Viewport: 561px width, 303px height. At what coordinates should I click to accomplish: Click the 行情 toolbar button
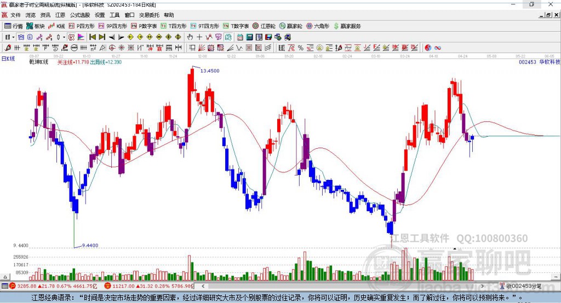point(14,26)
